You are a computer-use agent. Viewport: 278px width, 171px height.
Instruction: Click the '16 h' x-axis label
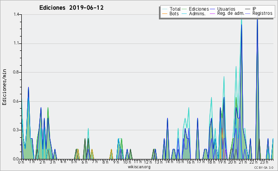190,162
